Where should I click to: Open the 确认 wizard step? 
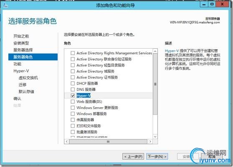(18, 99)
